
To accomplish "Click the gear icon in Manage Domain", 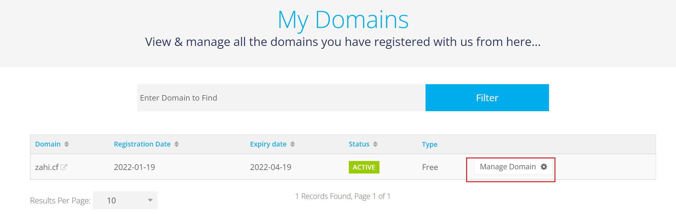I will 544,167.
